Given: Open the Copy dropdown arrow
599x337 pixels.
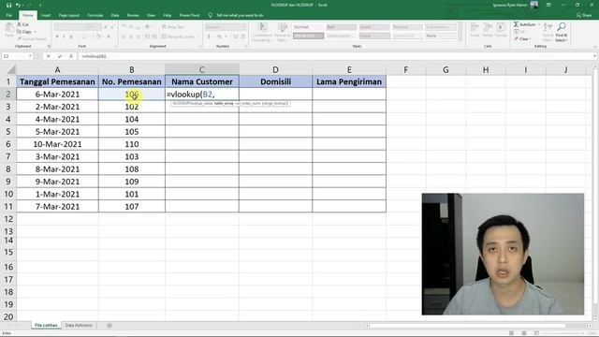Looking at the screenshot, I should pos(35,32).
